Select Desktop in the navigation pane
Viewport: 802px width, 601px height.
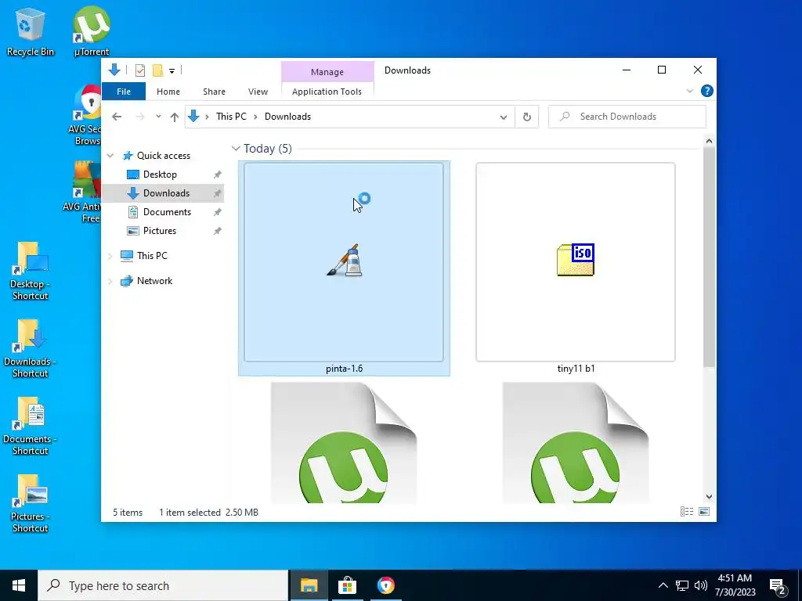(x=160, y=175)
